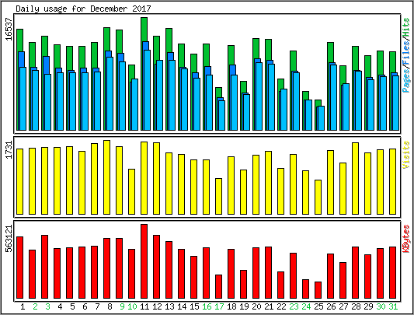Click the cyan pages bar for day 8
The height and width of the screenshot is (315, 414).
click(110, 93)
